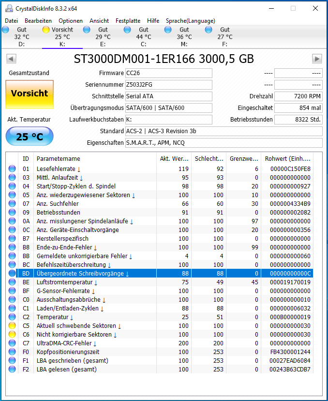Click the status orb for drive M:

[x=168, y=30]
